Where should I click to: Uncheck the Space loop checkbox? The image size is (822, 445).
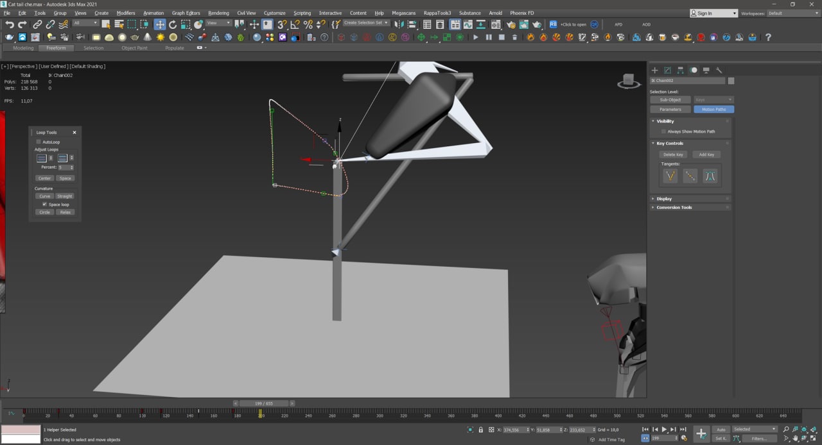pyautogui.click(x=44, y=204)
